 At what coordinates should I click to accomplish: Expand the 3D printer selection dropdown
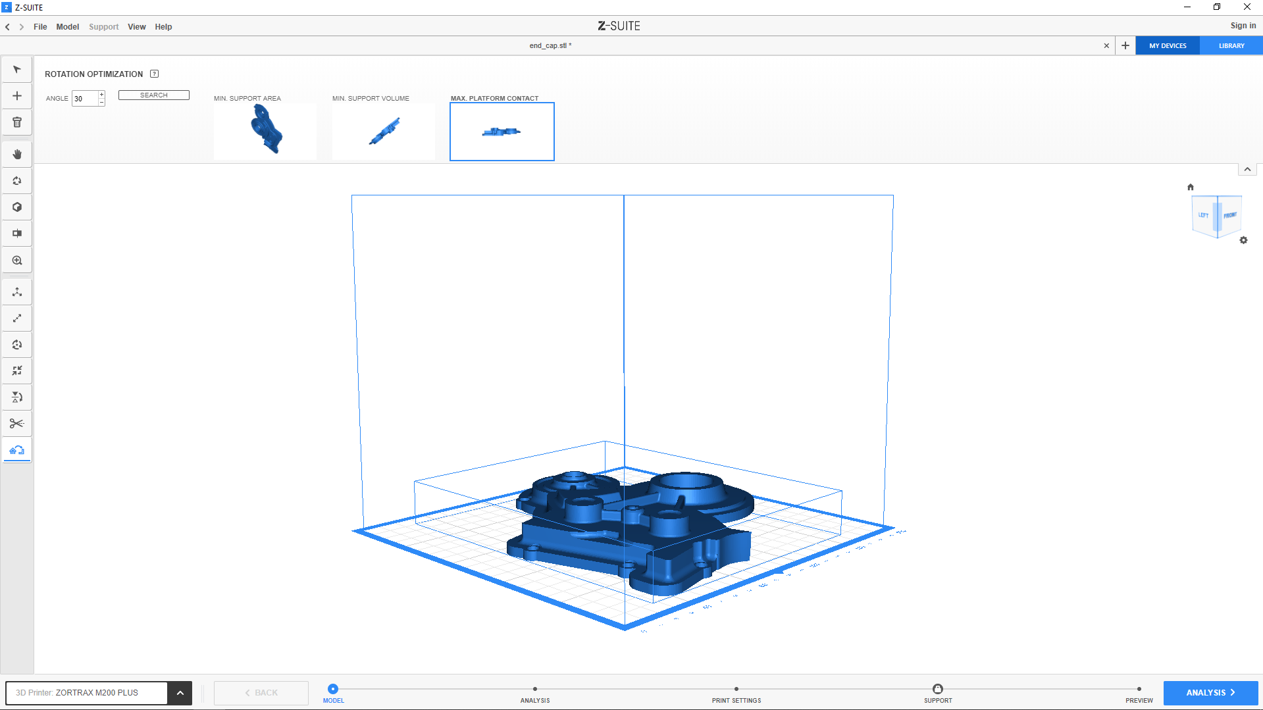tap(180, 693)
